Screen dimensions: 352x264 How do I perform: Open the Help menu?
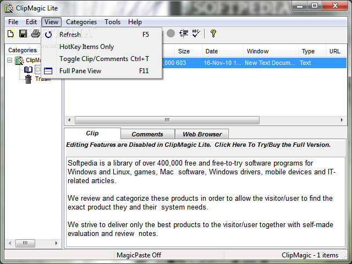135,22
